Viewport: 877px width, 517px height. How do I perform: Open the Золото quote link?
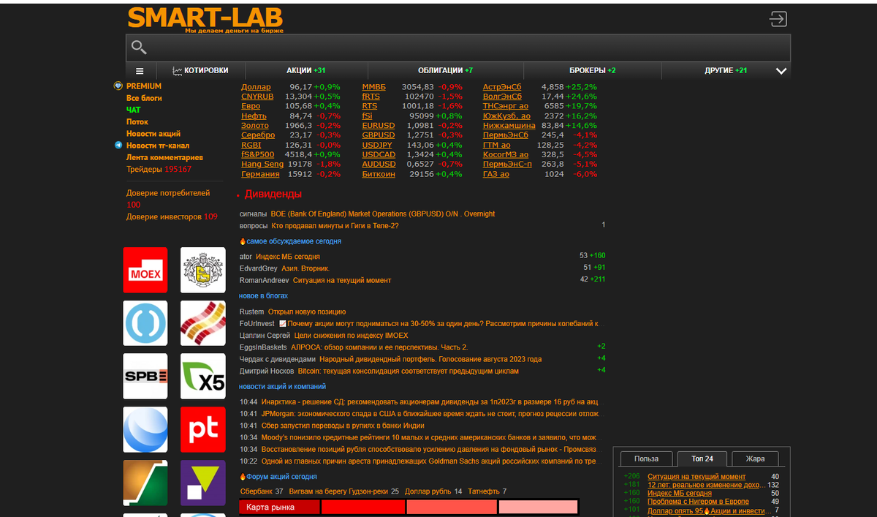tap(255, 126)
